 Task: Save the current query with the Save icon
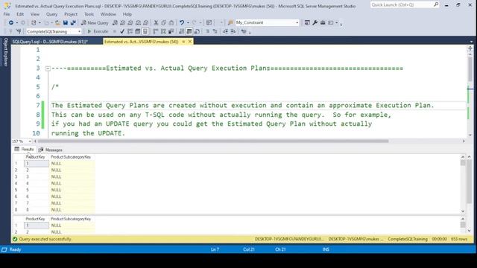pos(66,23)
